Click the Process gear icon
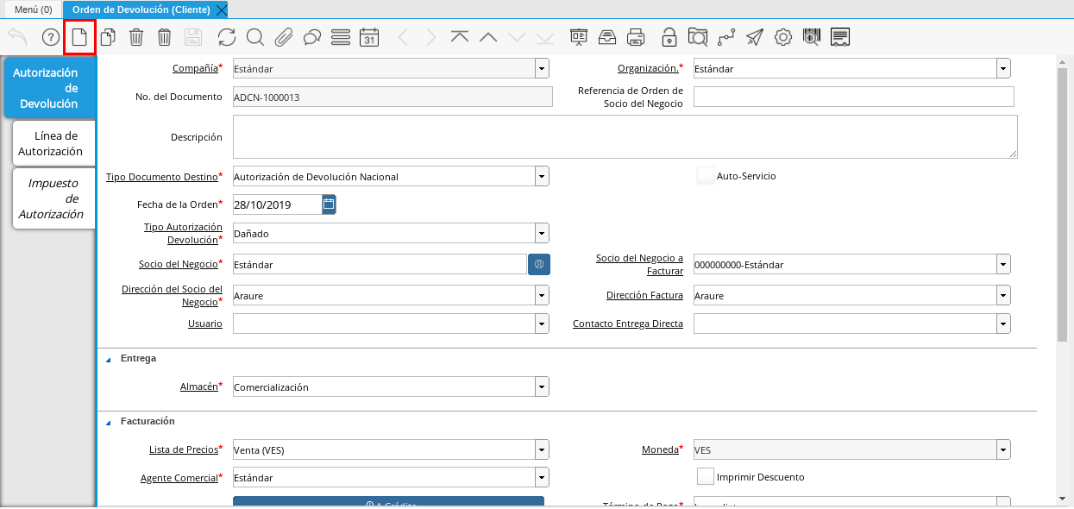The width and height of the screenshot is (1074, 509). click(x=782, y=37)
